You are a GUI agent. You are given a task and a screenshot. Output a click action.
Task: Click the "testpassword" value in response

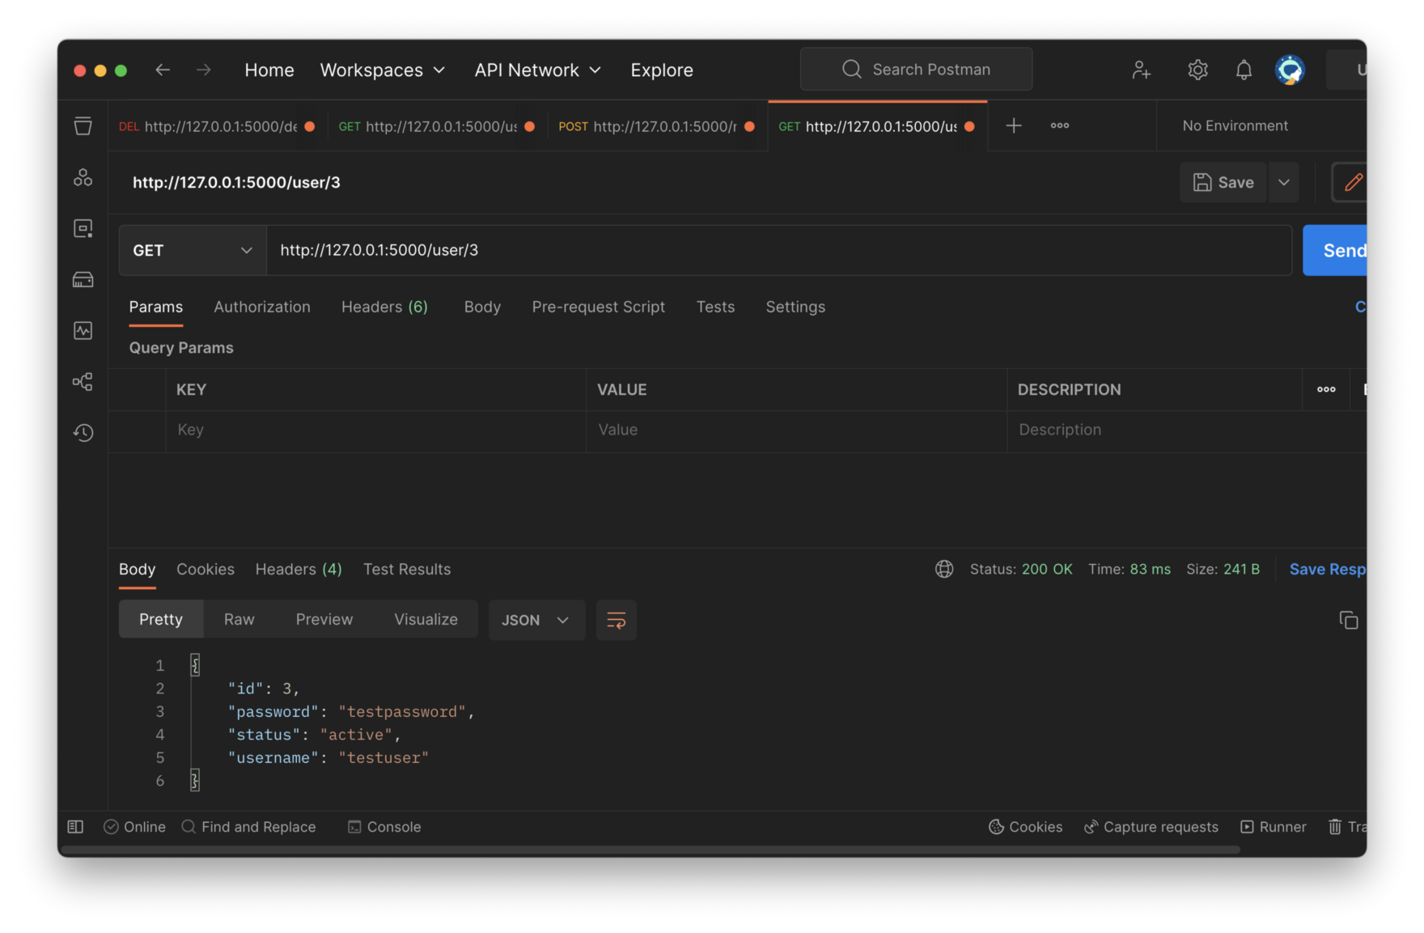click(403, 711)
